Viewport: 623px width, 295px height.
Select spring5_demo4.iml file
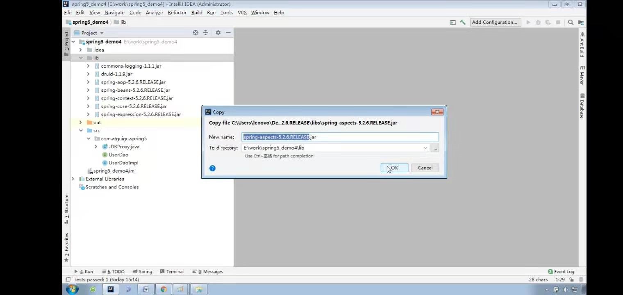pyautogui.click(x=114, y=171)
